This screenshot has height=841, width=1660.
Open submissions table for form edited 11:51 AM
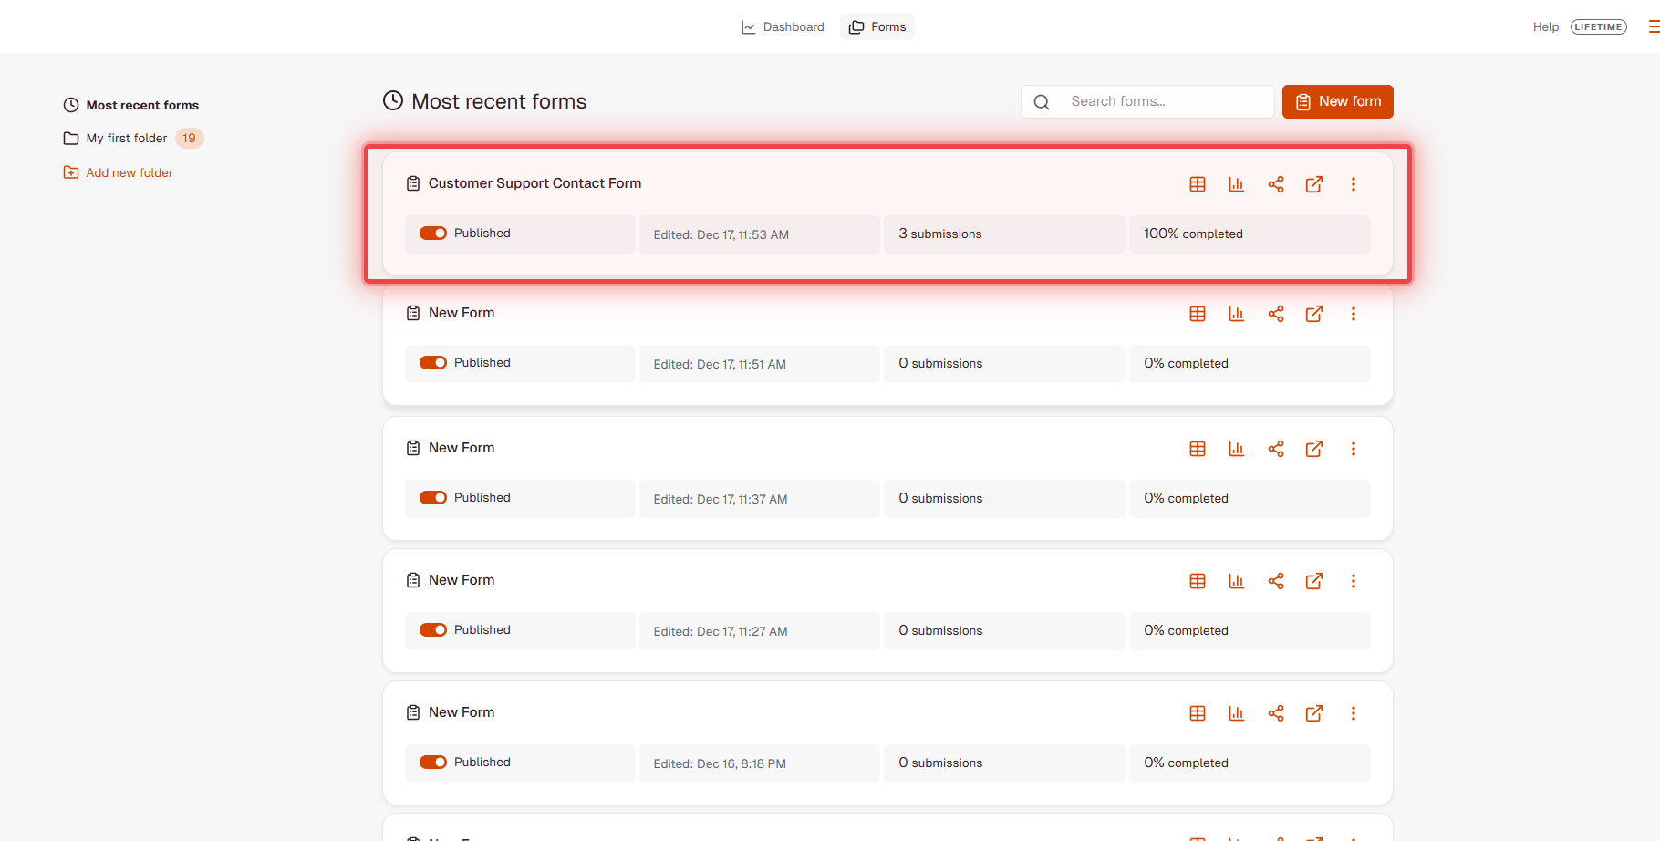(x=1198, y=314)
